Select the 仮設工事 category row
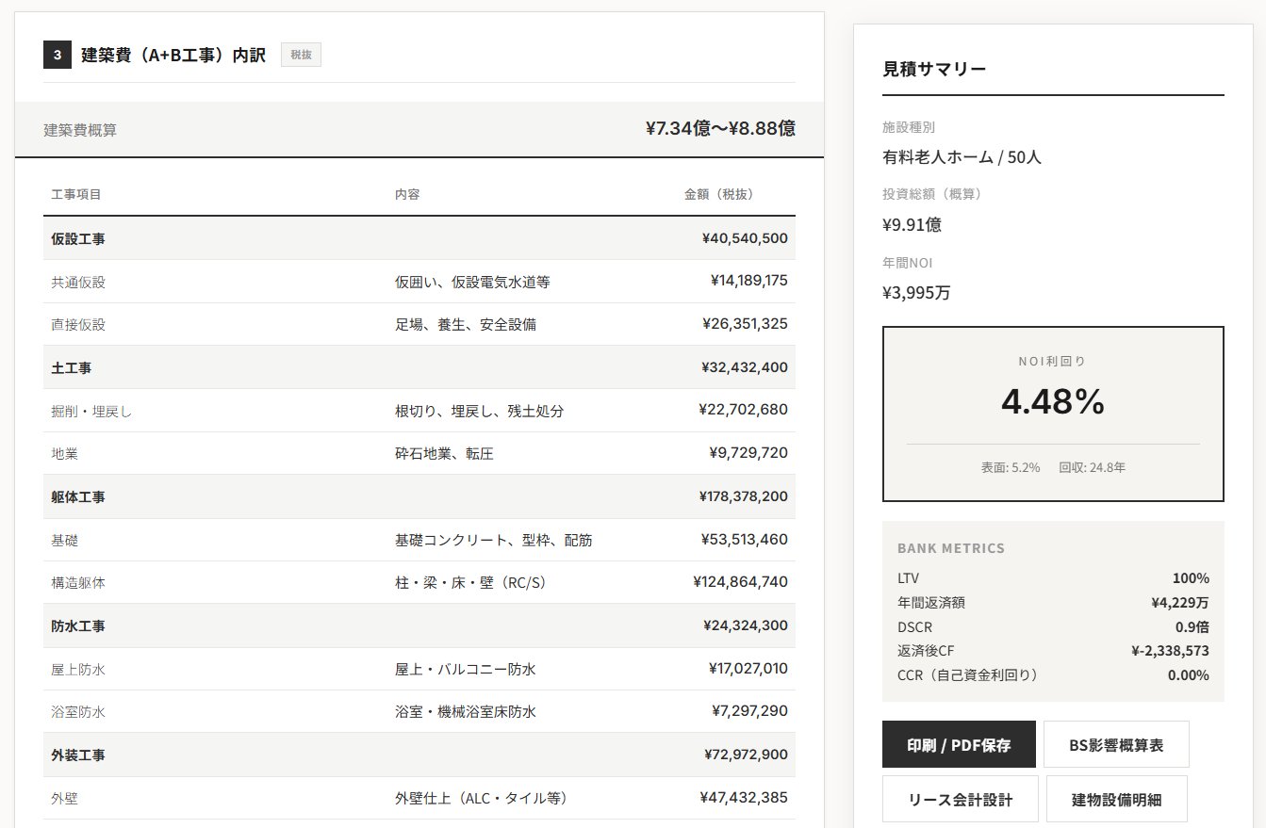 click(x=419, y=238)
